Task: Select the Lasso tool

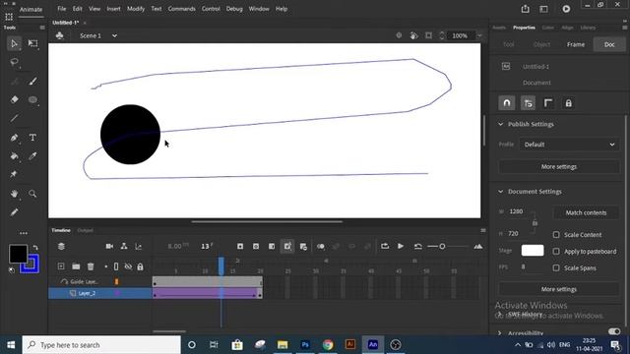Action: [x=14, y=62]
